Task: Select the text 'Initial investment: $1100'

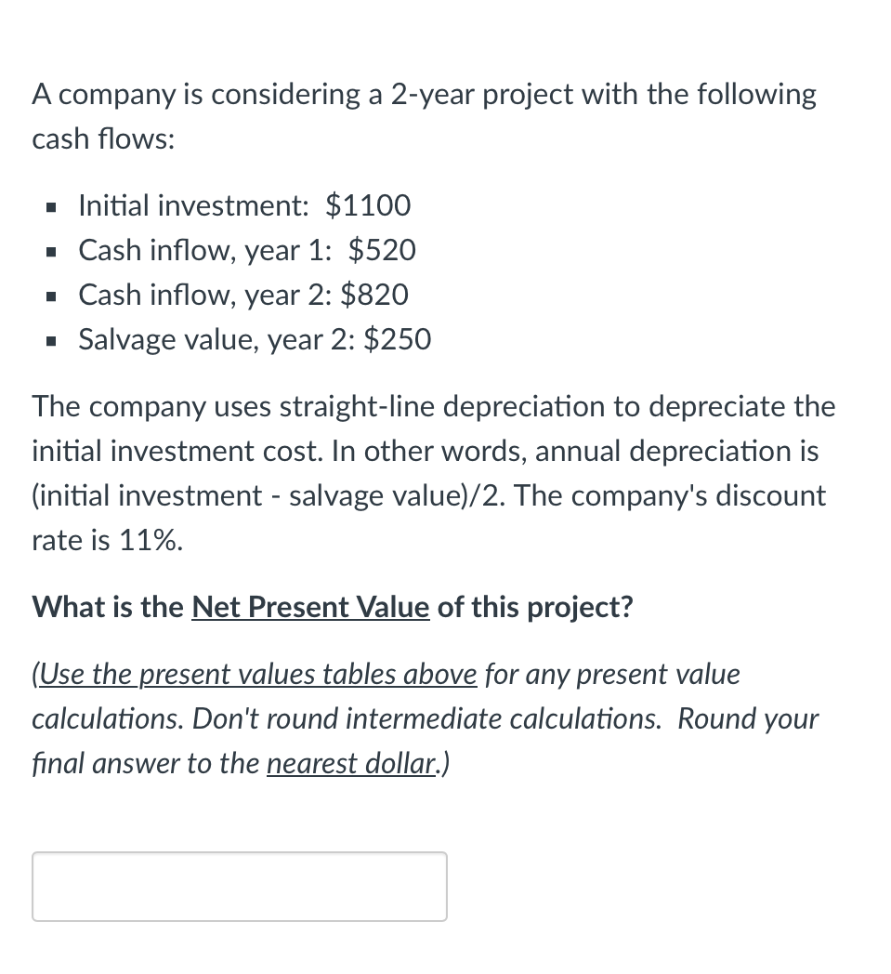Action: click(245, 205)
